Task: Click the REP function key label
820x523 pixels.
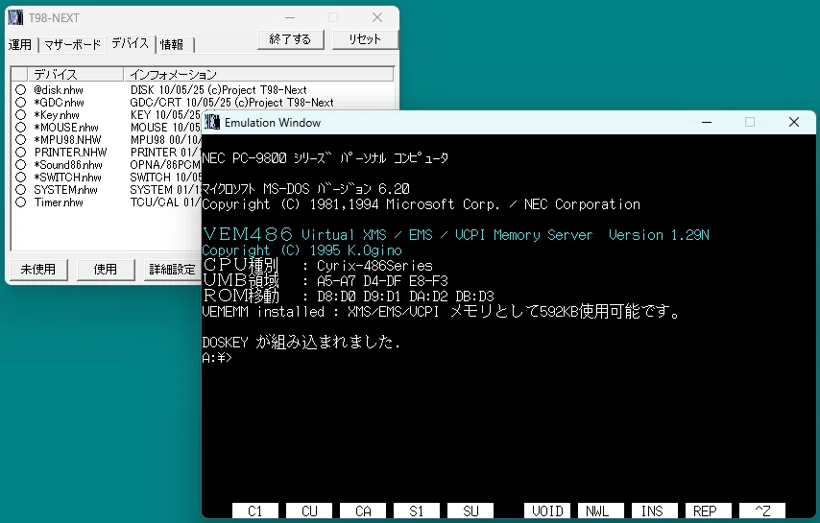Action: coord(709,511)
